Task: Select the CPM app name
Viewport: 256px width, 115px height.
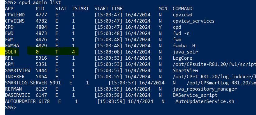Action: (9, 64)
